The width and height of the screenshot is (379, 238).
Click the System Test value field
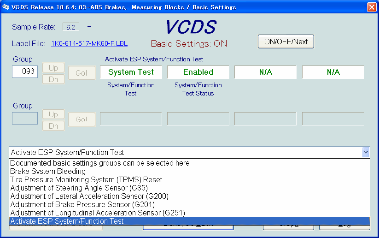tap(131, 72)
